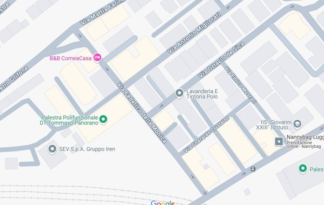
Task: Select the green Palest pin at right edge
Action: pos(303,168)
